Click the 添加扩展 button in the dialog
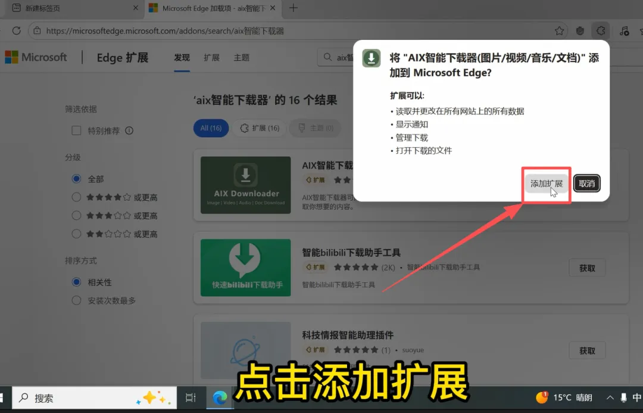 point(546,184)
